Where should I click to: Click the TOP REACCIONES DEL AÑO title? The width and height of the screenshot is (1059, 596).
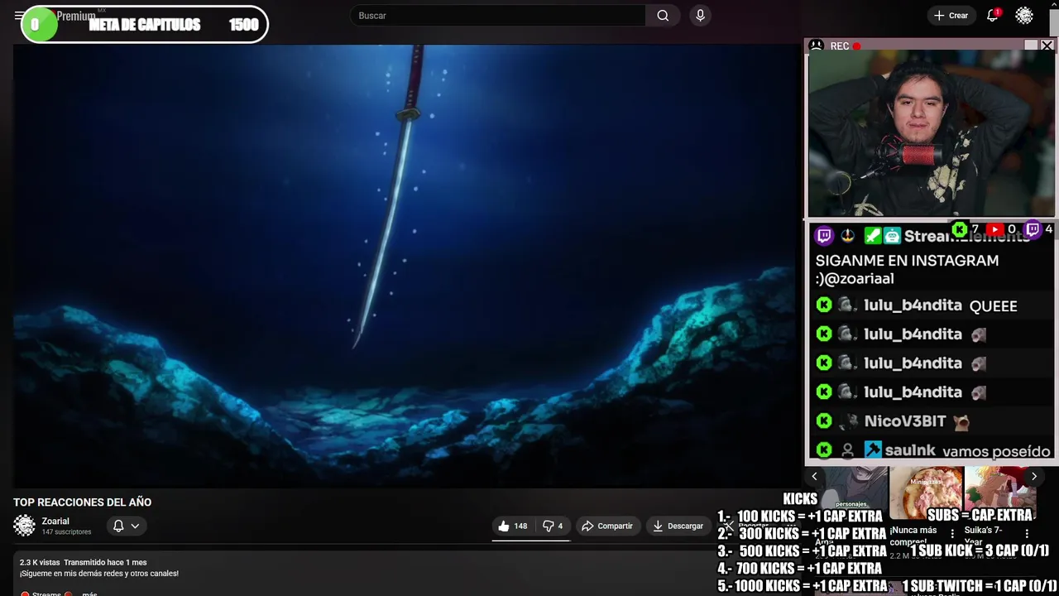[82, 502]
